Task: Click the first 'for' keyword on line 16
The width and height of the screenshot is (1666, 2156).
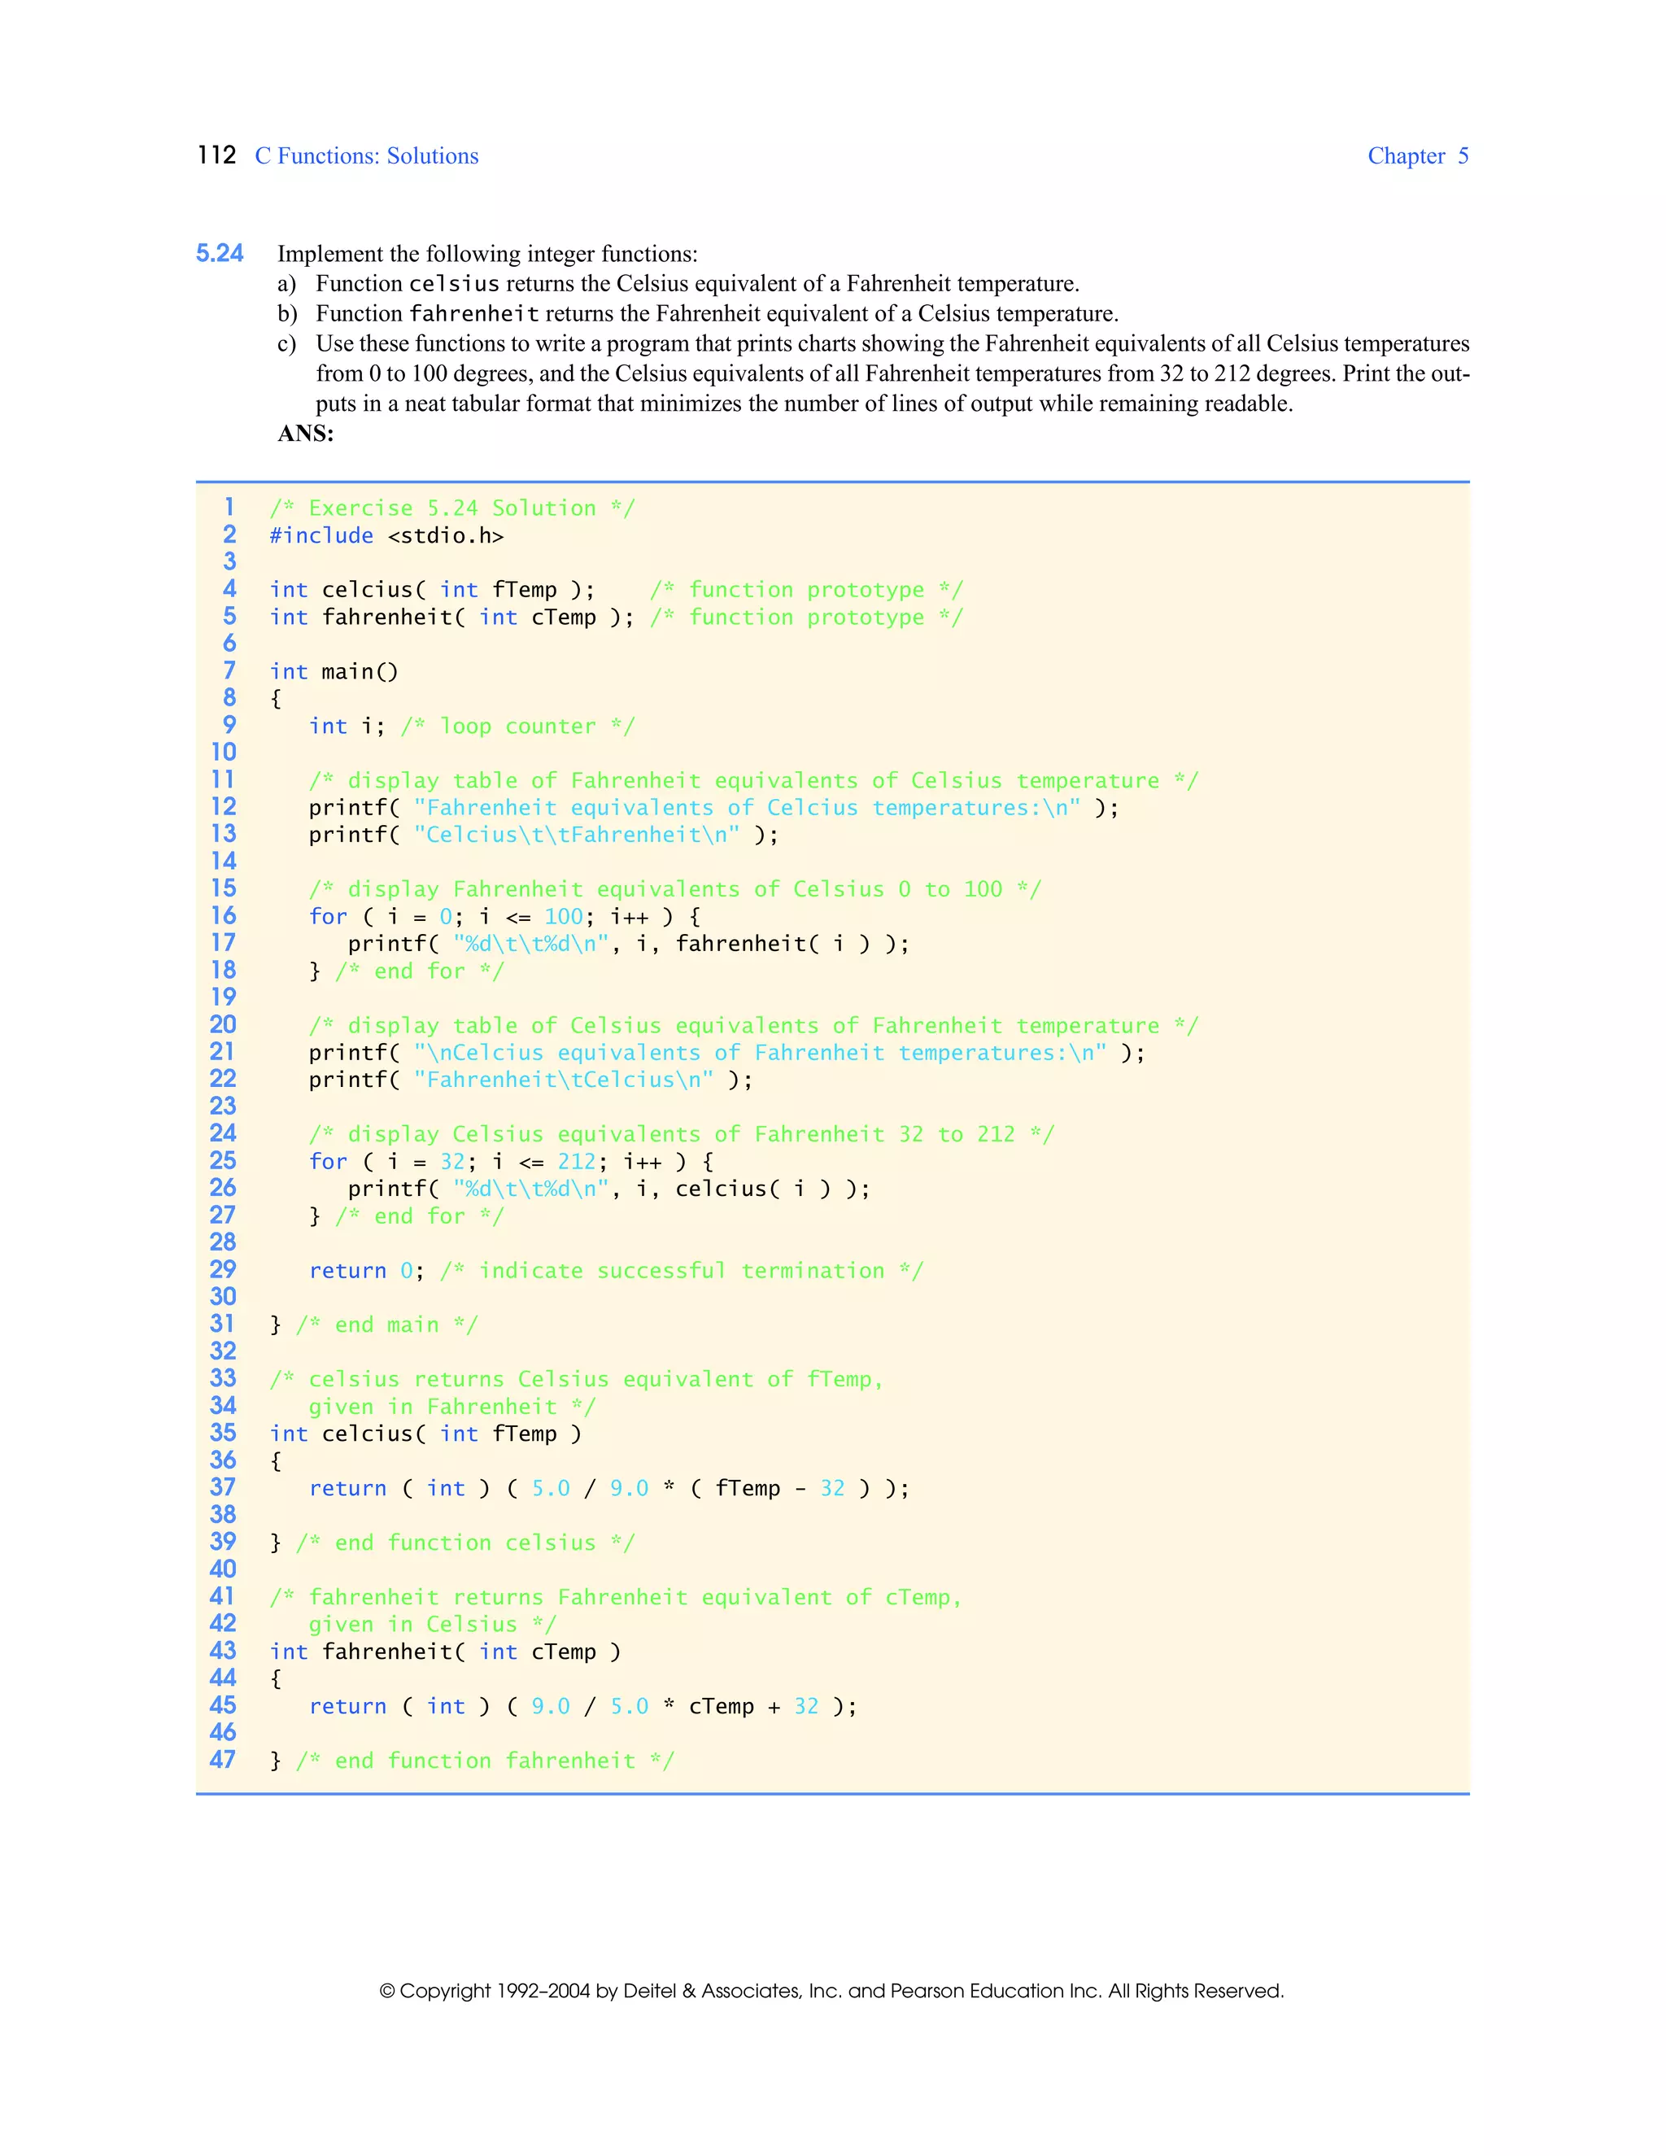Action: click(328, 916)
